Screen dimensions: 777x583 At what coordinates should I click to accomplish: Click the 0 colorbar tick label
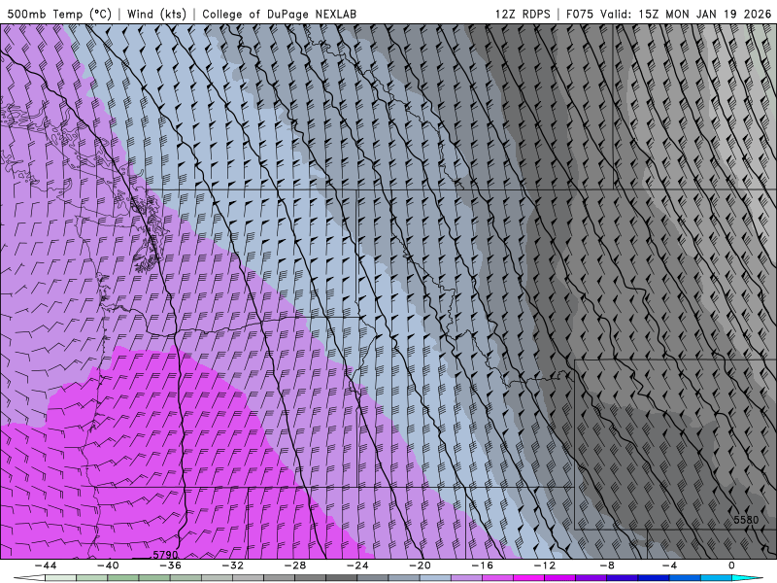(x=731, y=566)
